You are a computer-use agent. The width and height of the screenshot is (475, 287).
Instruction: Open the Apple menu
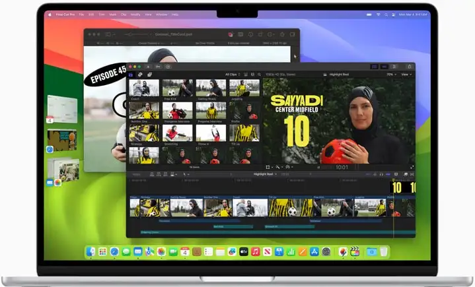click(50, 15)
